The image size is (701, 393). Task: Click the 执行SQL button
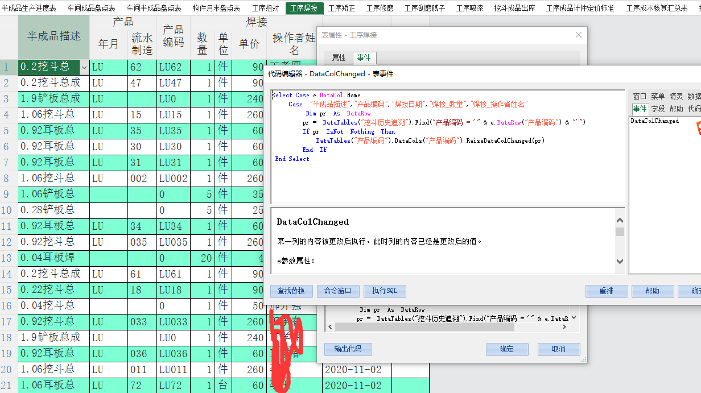(385, 291)
